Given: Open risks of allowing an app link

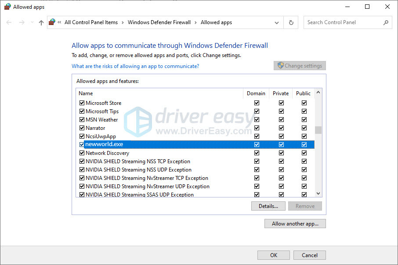Looking at the screenshot, I should tap(135, 66).
